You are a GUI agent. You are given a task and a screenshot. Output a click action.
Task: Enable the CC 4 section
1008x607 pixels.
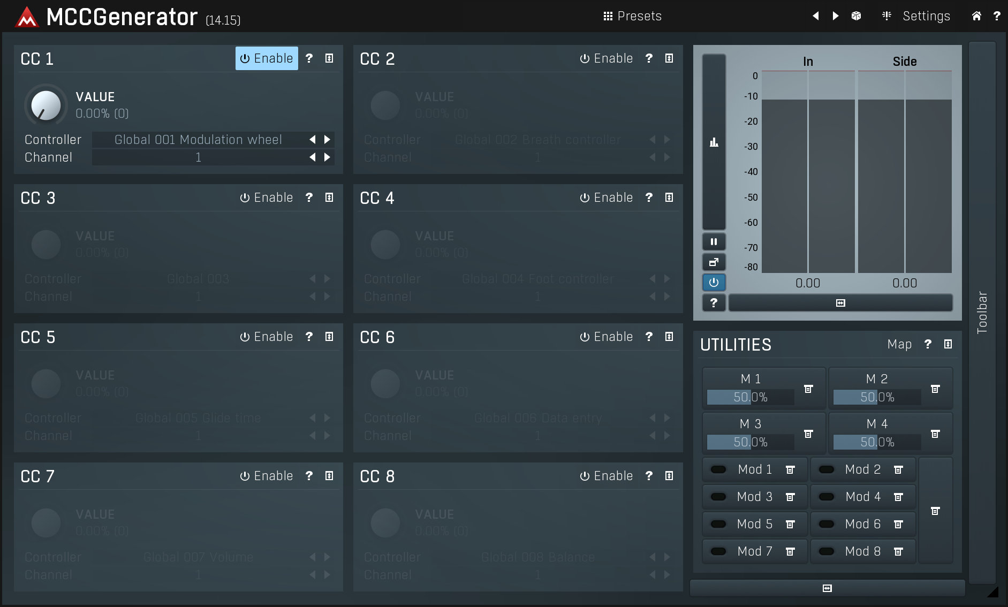[x=606, y=198]
